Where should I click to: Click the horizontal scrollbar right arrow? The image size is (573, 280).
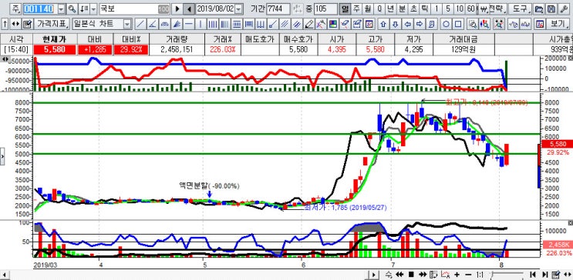pos(372,274)
